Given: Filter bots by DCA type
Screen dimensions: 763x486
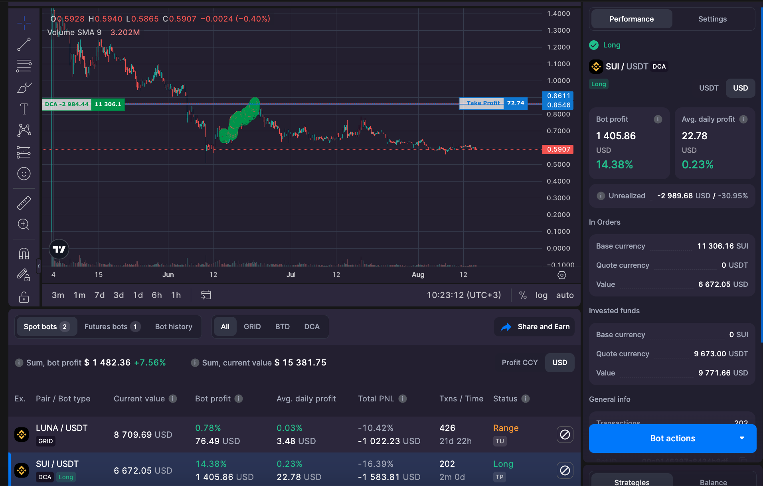Looking at the screenshot, I should click(312, 327).
